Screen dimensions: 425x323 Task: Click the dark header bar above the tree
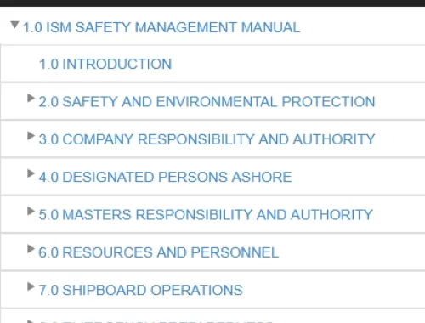pyautogui.click(x=212, y=3)
